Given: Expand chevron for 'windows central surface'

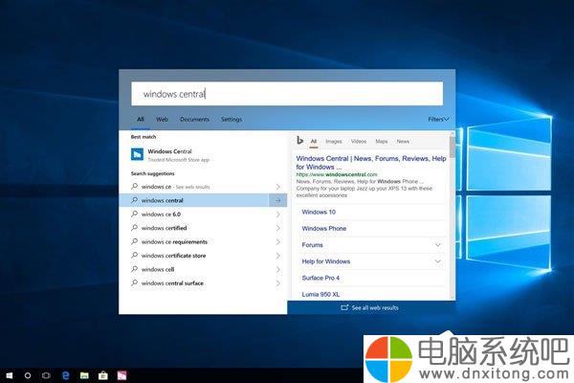Looking at the screenshot, I should coord(277,283).
